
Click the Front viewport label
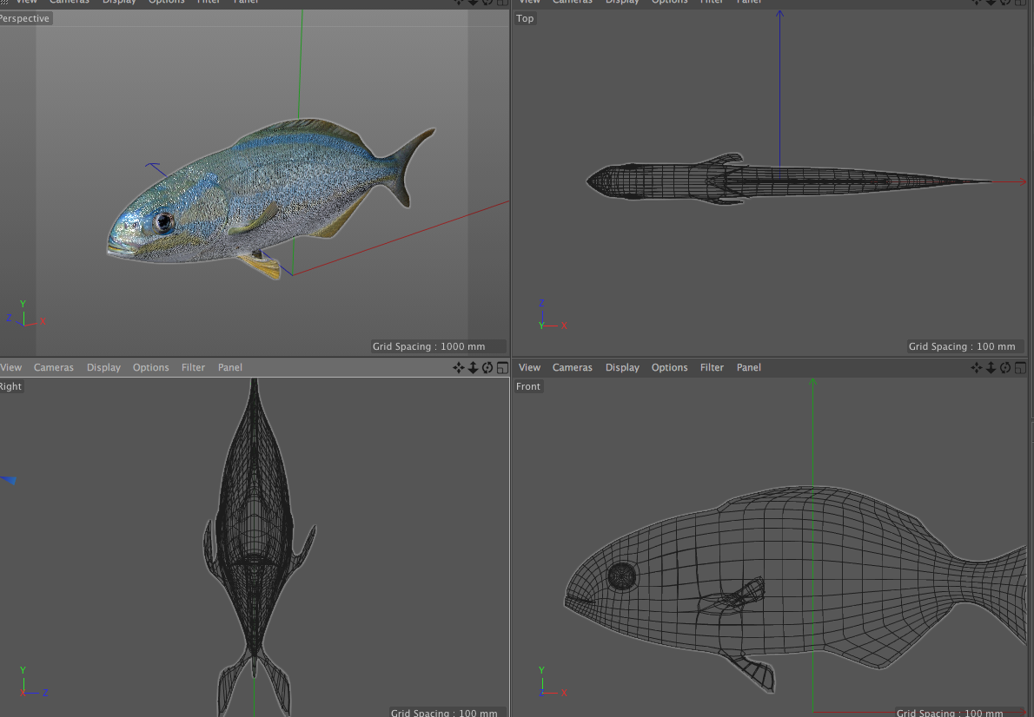528,386
